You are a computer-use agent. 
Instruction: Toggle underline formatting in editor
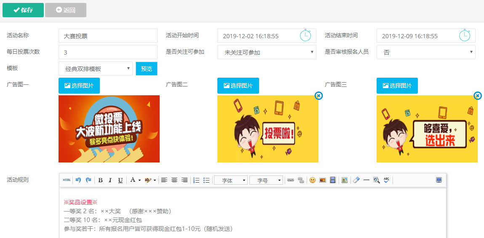point(121,180)
